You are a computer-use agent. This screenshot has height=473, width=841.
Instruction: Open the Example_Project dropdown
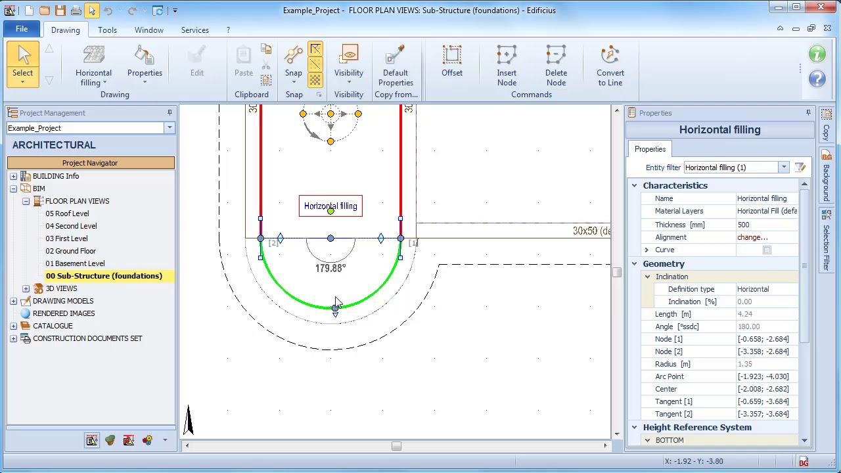170,128
